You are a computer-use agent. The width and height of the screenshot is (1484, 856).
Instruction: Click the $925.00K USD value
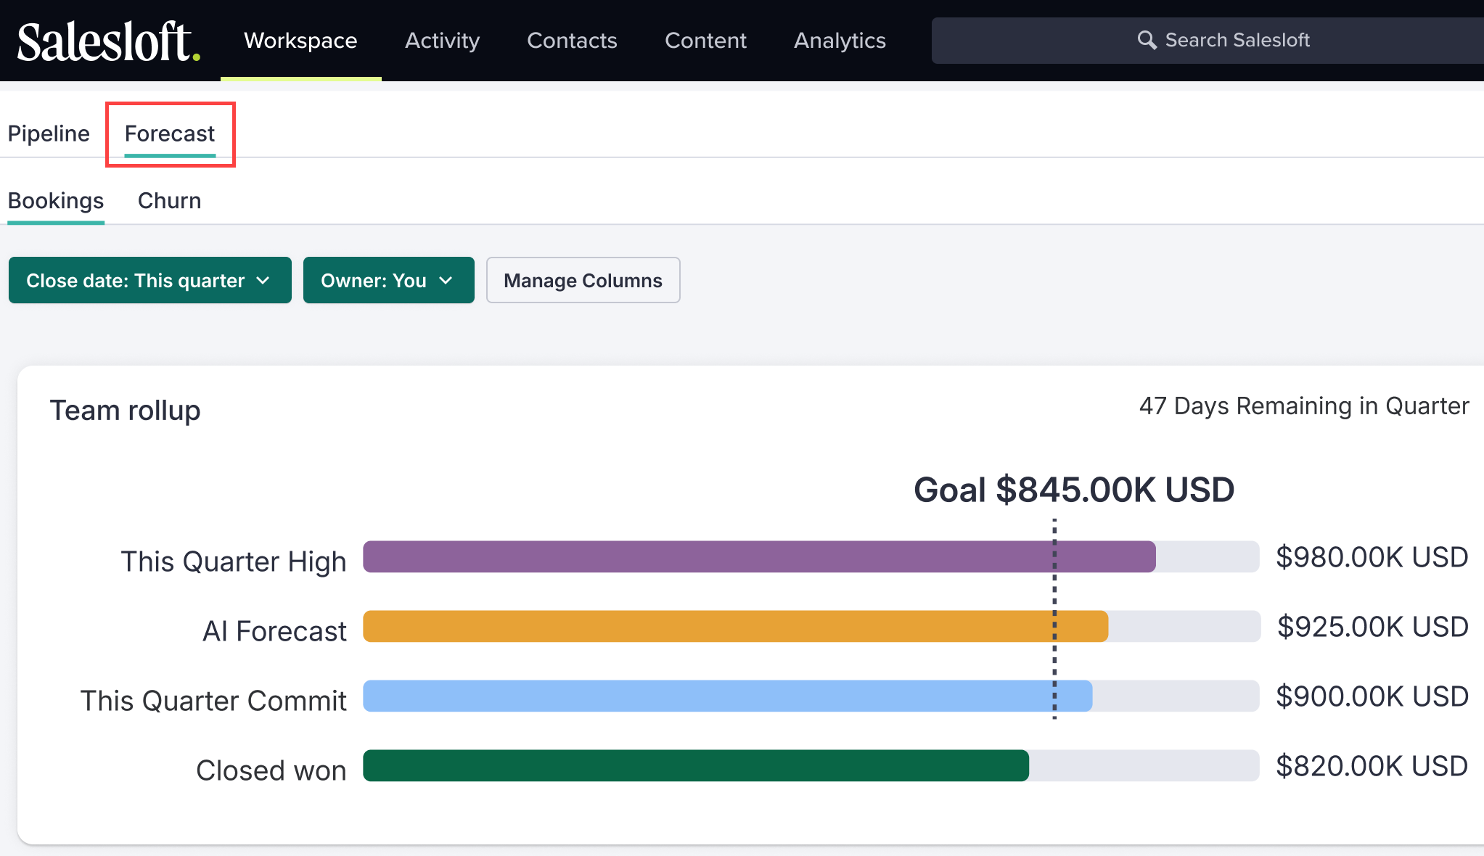pyautogui.click(x=1372, y=627)
